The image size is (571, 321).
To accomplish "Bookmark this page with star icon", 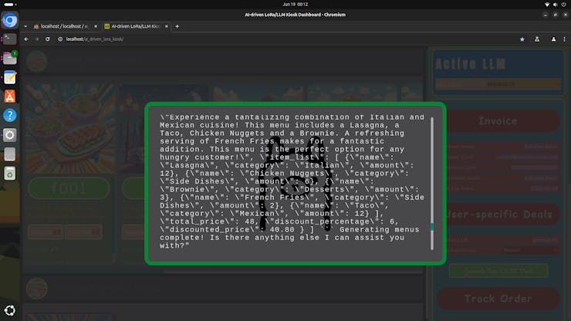I will [x=522, y=39].
